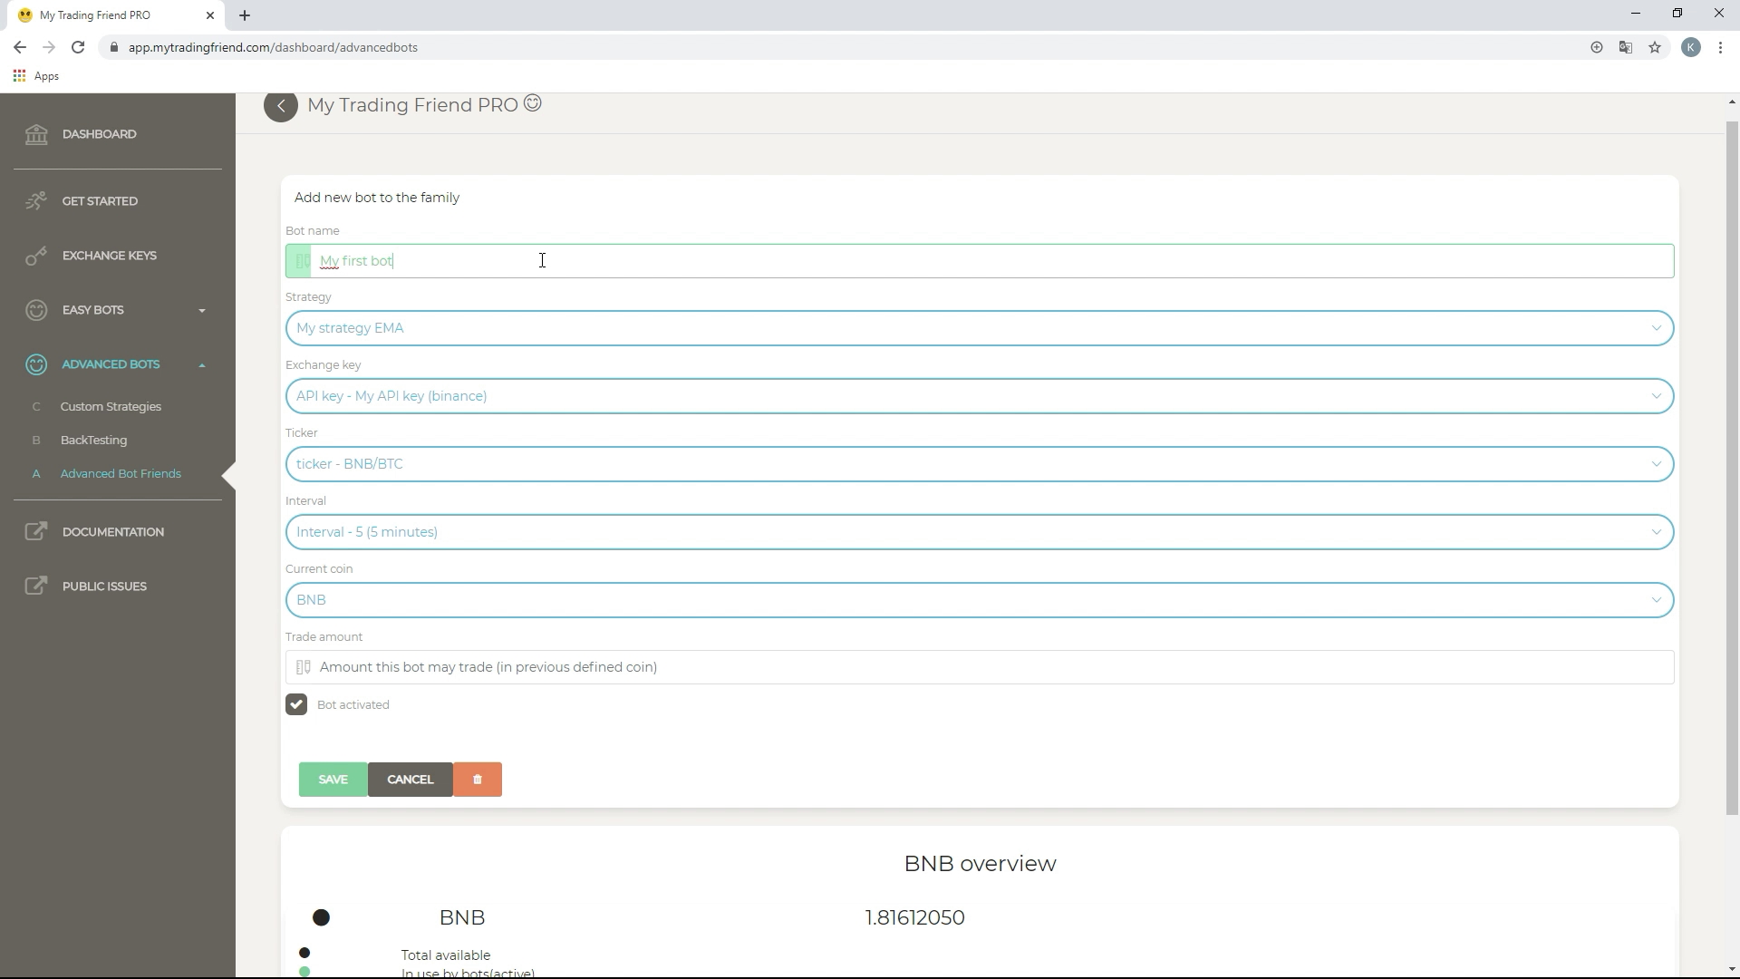Viewport: 1740px width, 979px height.
Task: Click the Apps grid icon in bookmarks bar
Action: pyautogui.click(x=19, y=76)
